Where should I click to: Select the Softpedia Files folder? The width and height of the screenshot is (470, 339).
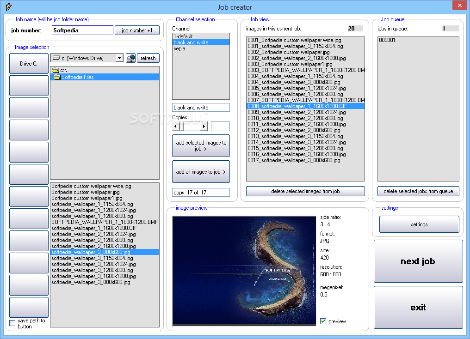[x=105, y=77]
